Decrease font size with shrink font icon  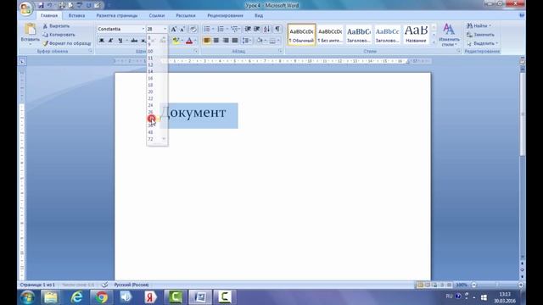(x=182, y=30)
